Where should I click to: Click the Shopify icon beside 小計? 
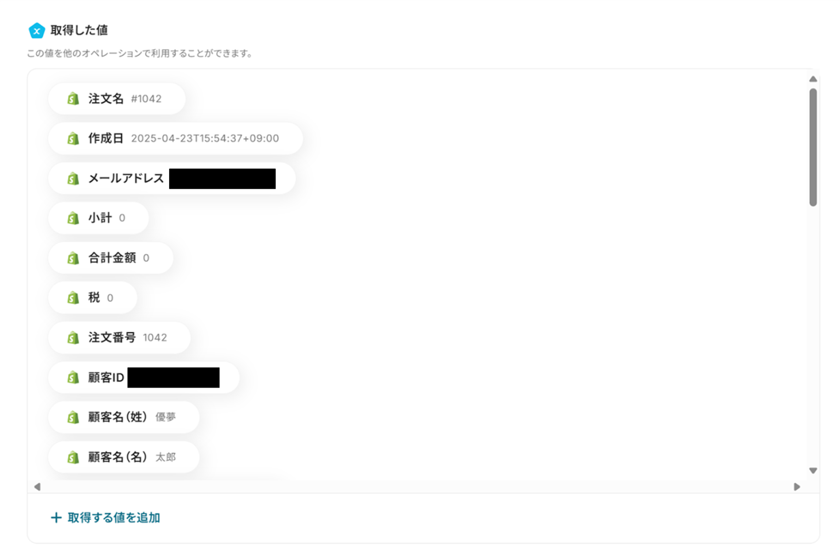point(73,218)
